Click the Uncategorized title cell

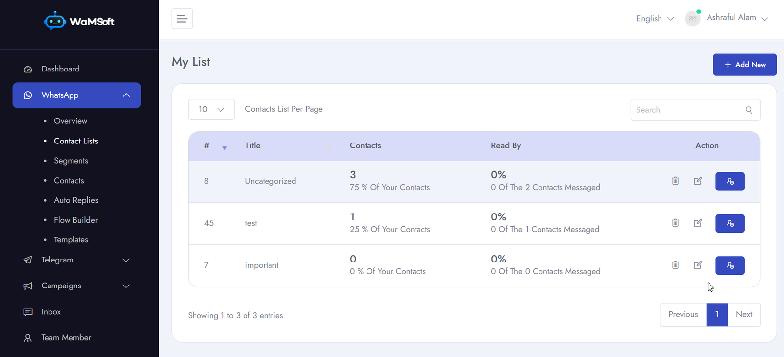coord(270,181)
